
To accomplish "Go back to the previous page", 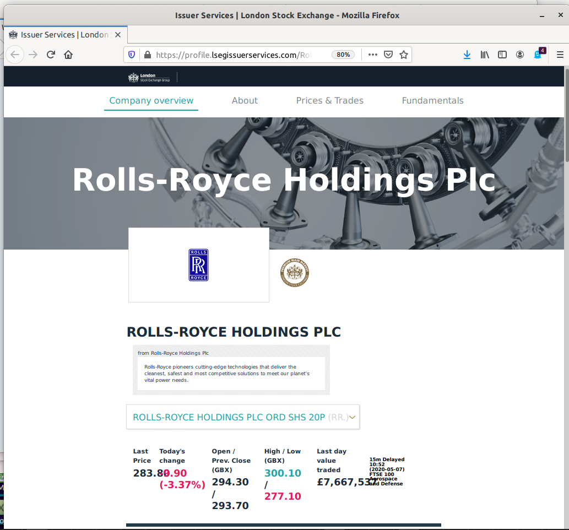I will click(x=15, y=55).
